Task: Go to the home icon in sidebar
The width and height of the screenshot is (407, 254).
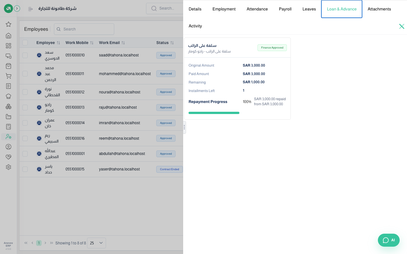Action: click(x=8, y=36)
